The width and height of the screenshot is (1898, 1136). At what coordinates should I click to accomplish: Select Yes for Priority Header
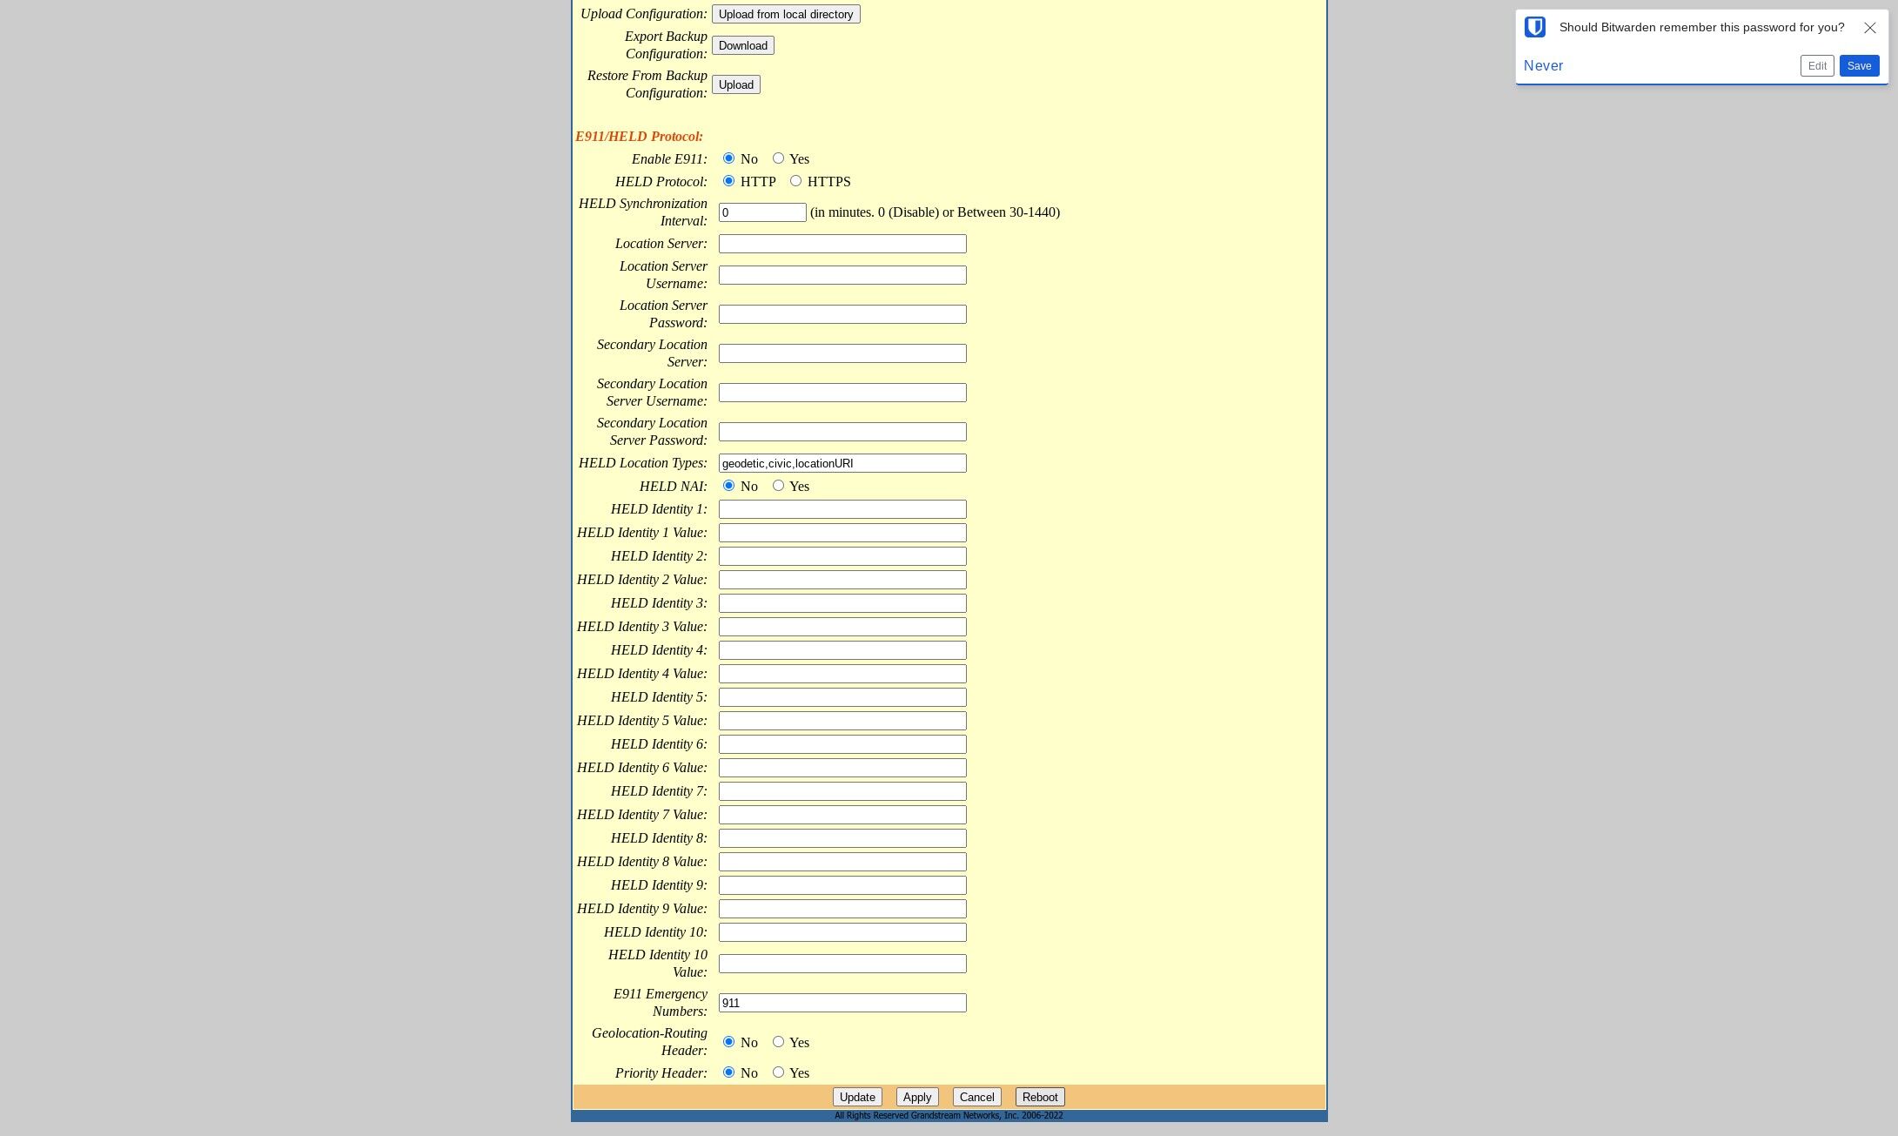(778, 1072)
